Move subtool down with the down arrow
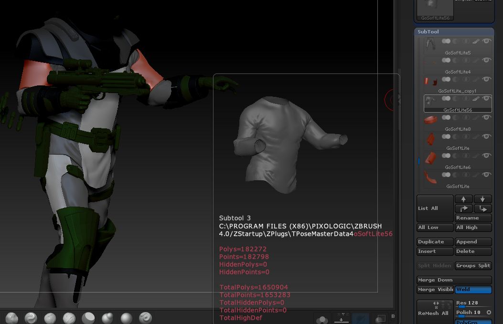 (482, 199)
